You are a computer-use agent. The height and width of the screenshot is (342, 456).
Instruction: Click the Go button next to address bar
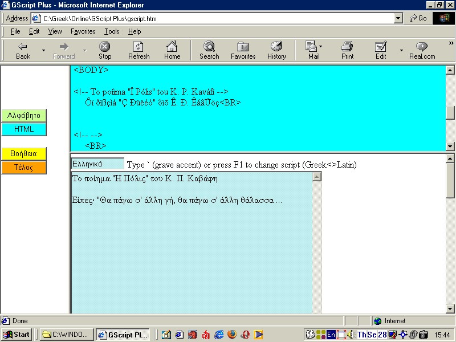(418, 18)
